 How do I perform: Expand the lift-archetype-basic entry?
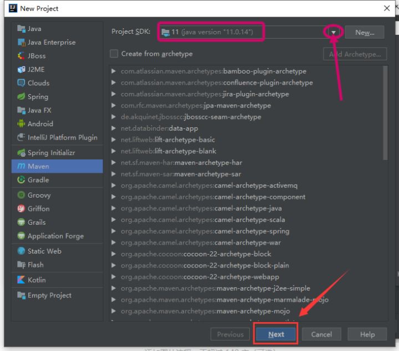coord(114,140)
